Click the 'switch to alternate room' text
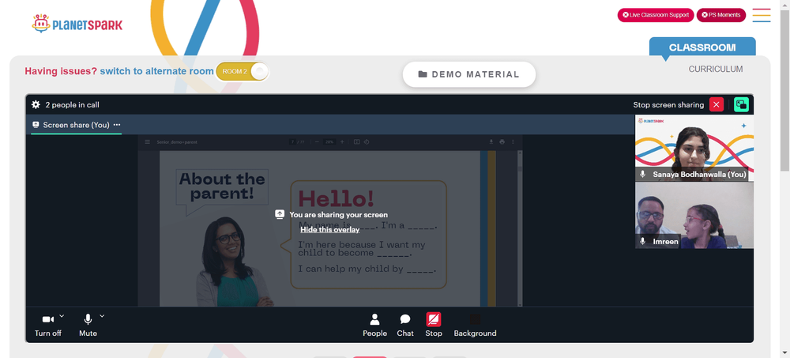This screenshot has width=790, height=358. coord(156,71)
